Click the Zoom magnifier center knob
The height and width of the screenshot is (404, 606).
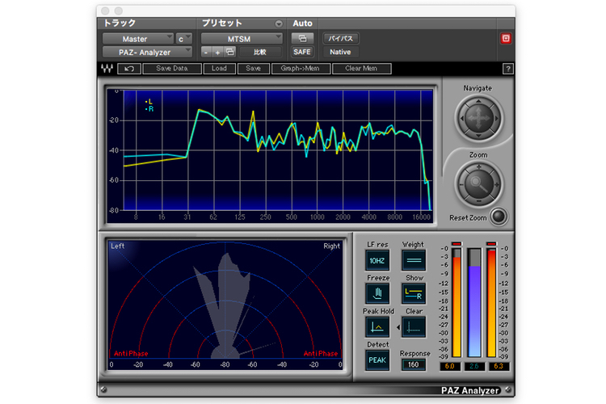click(479, 184)
